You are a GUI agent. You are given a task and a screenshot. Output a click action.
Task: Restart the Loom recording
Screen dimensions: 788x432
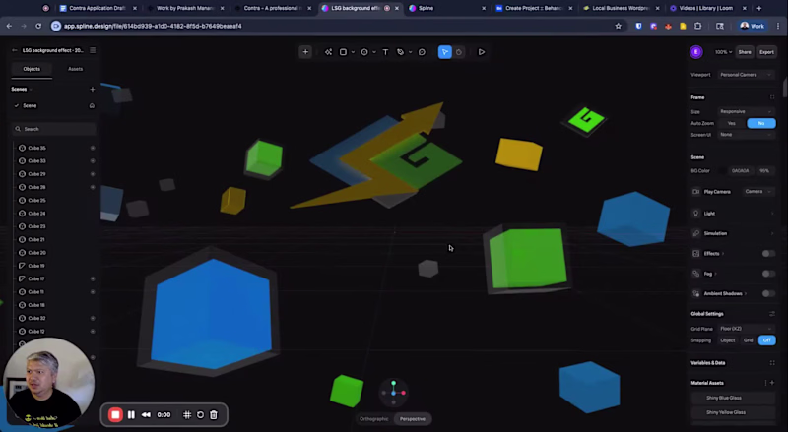(x=201, y=415)
